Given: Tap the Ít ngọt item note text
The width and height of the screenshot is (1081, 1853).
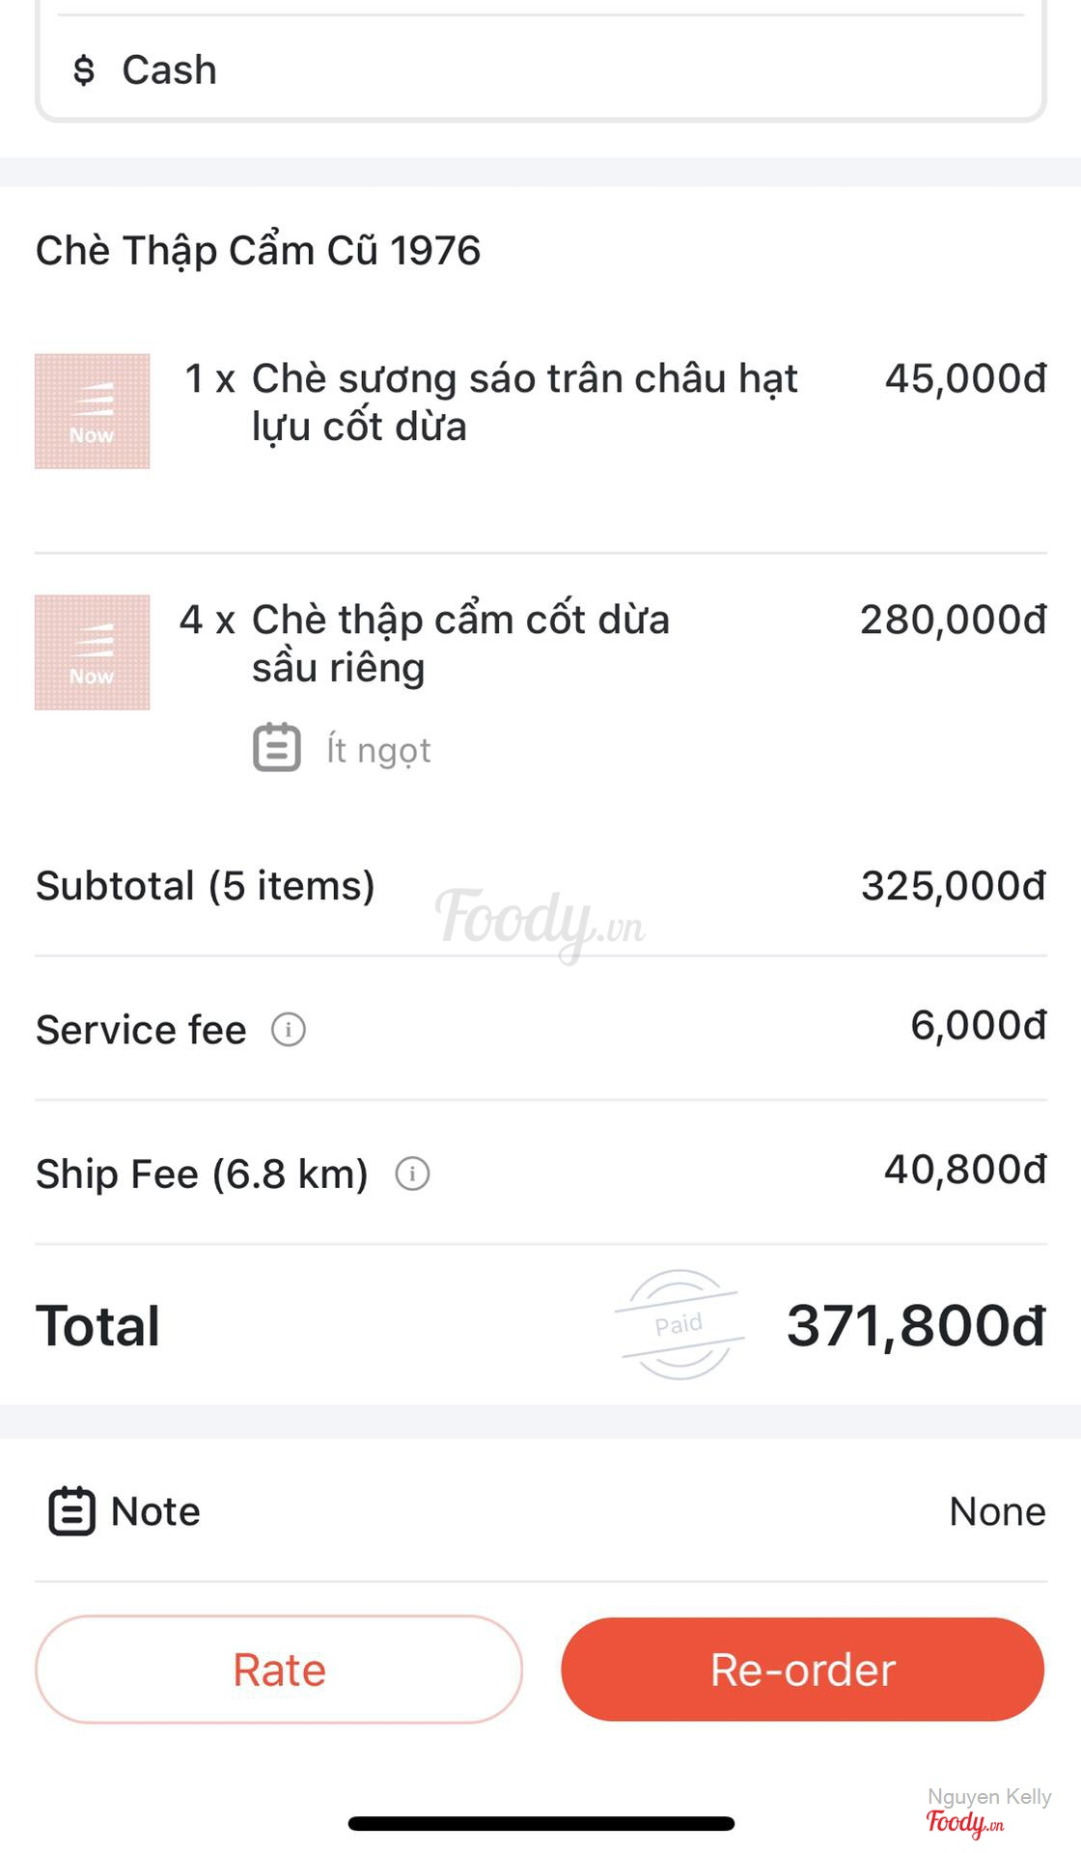Looking at the screenshot, I should (x=378, y=750).
